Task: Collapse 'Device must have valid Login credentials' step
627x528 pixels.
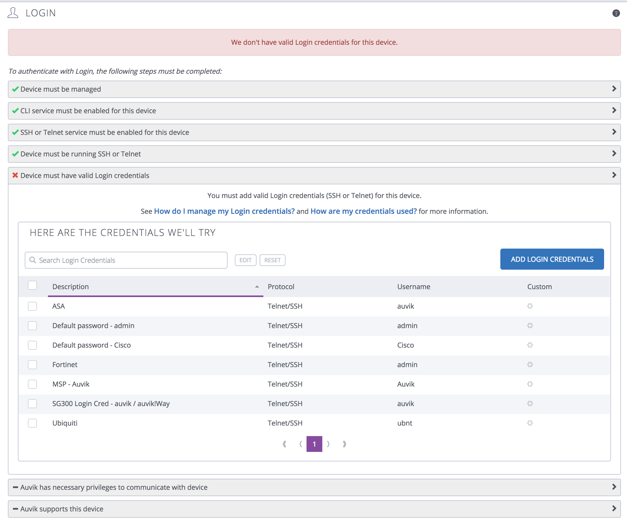Action: [314, 175]
